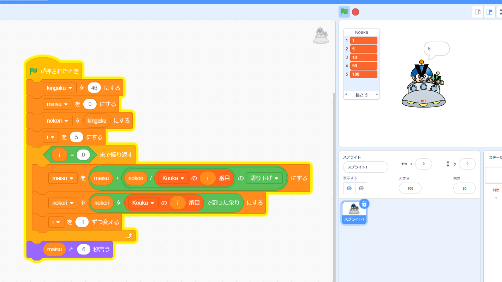Click the sprite name field スプライト1
Screen dimensions: 502x282
coord(365,167)
